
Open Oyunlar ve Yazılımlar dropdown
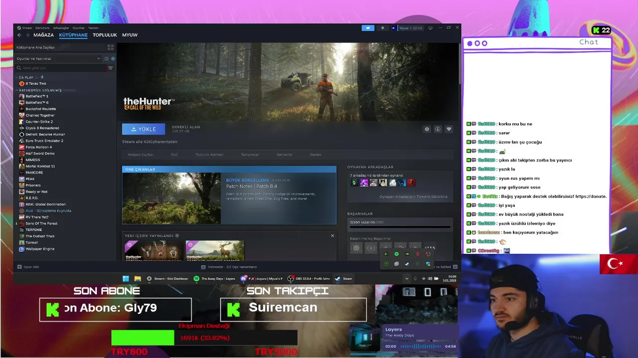[x=58, y=59]
